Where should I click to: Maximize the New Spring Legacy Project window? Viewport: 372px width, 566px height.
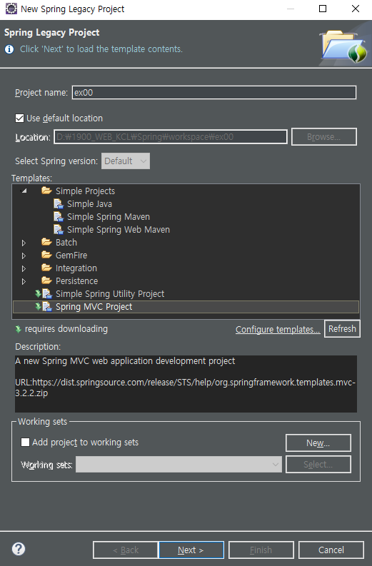323,9
